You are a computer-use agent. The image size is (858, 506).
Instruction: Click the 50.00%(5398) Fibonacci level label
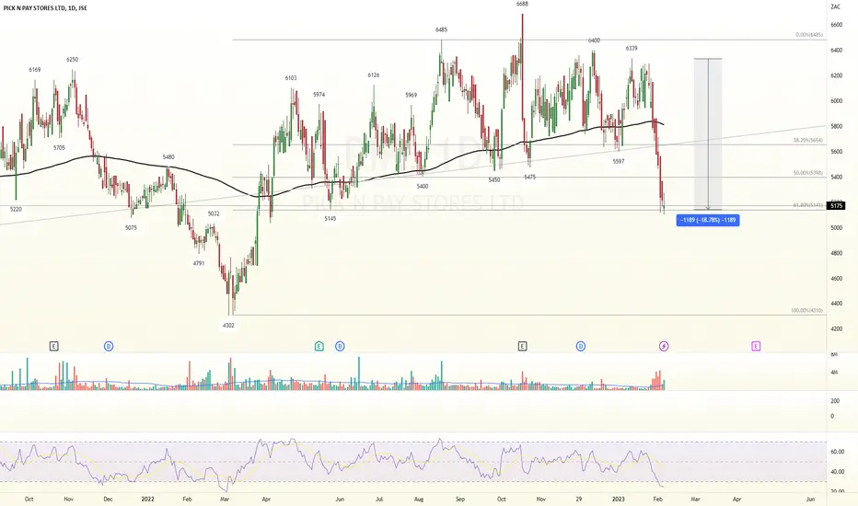point(808,173)
